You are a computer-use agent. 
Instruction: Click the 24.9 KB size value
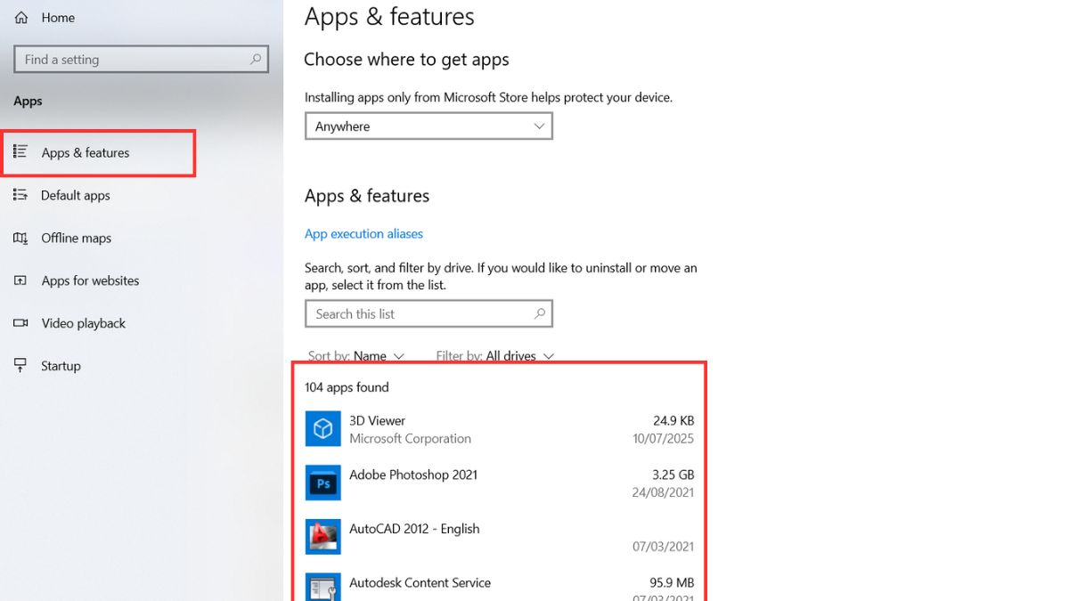pyautogui.click(x=673, y=420)
